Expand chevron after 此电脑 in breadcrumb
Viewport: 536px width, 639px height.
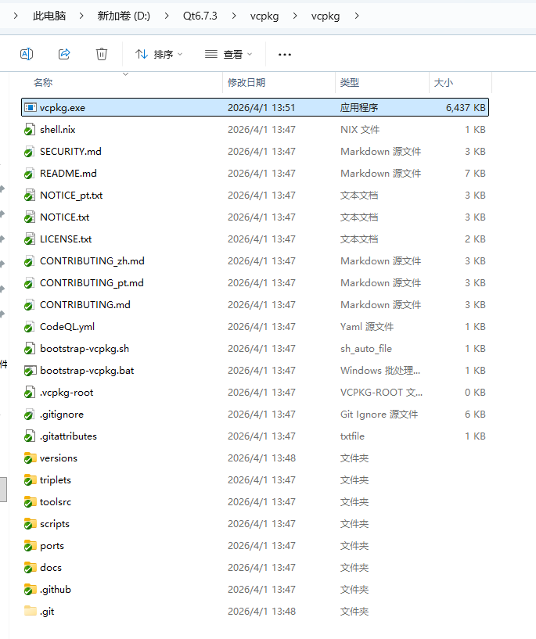click(81, 16)
